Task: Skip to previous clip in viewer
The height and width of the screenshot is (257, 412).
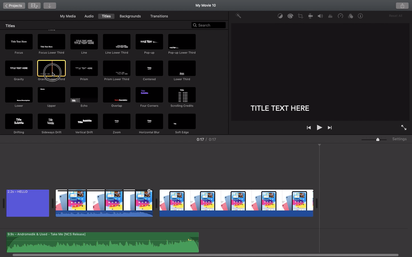Action: (309, 128)
